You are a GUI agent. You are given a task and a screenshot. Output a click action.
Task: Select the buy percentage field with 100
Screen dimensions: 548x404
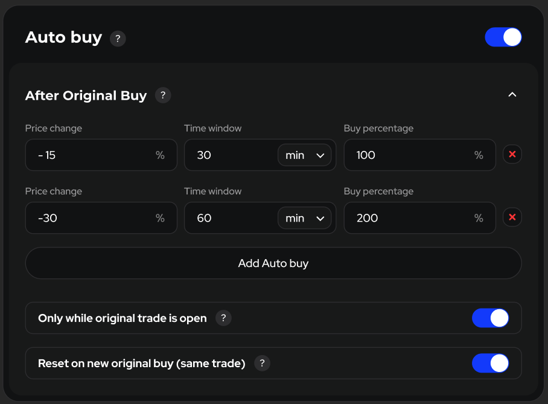(x=410, y=155)
